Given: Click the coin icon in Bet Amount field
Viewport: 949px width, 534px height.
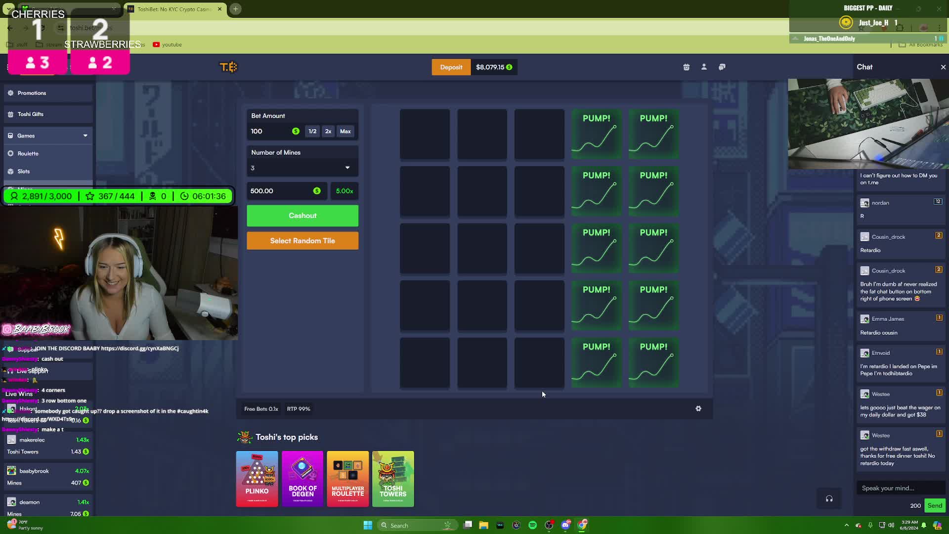Looking at the screenshot, I should point(296,132).
